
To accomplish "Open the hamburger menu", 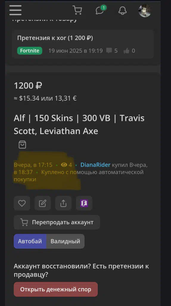I will tap(15, 10).
